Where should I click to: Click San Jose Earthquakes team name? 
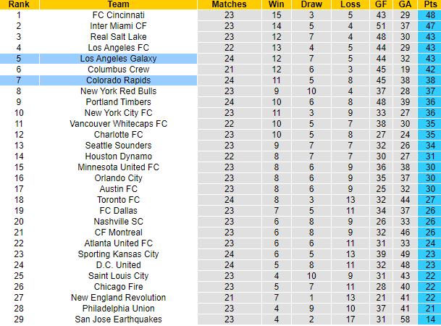[118, 319]
